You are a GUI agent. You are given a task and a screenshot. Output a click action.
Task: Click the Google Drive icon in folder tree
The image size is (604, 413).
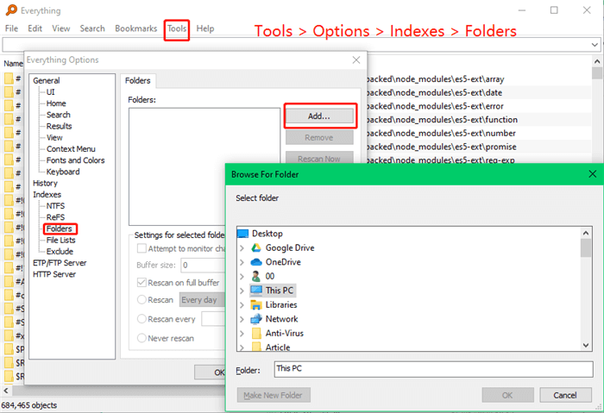pyautogui.click(x=256, y=247)
